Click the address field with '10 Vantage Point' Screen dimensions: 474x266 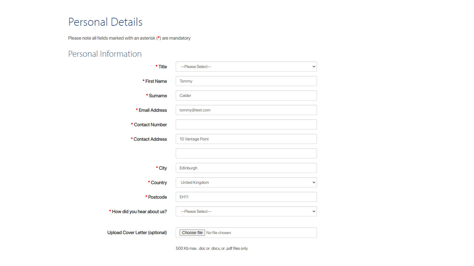click(246, 139)
